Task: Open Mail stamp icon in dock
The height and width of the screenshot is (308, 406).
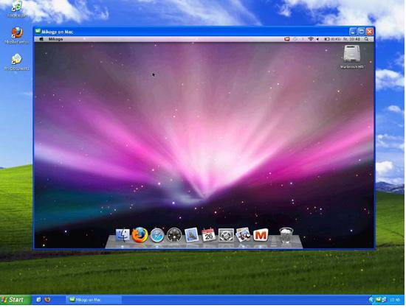Action: 192,235
